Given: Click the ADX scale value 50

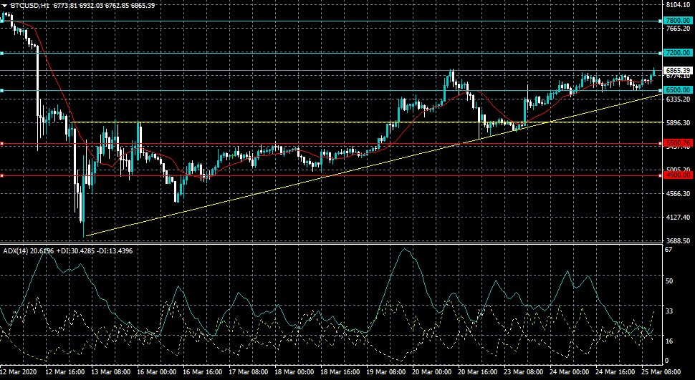Looking at the screenshot, I should pyautogui.click(x=669, y=281).
